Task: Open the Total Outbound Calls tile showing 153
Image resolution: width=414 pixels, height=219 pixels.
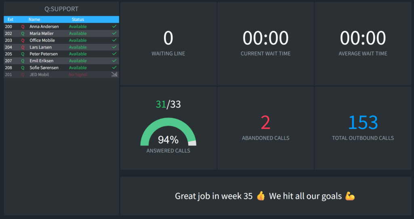Action: coord(363,128)
